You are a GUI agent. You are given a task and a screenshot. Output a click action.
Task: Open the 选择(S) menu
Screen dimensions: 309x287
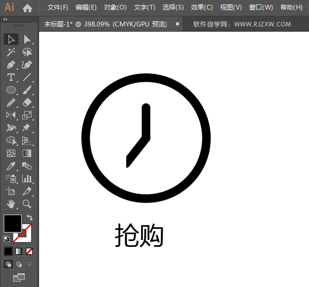173,8
